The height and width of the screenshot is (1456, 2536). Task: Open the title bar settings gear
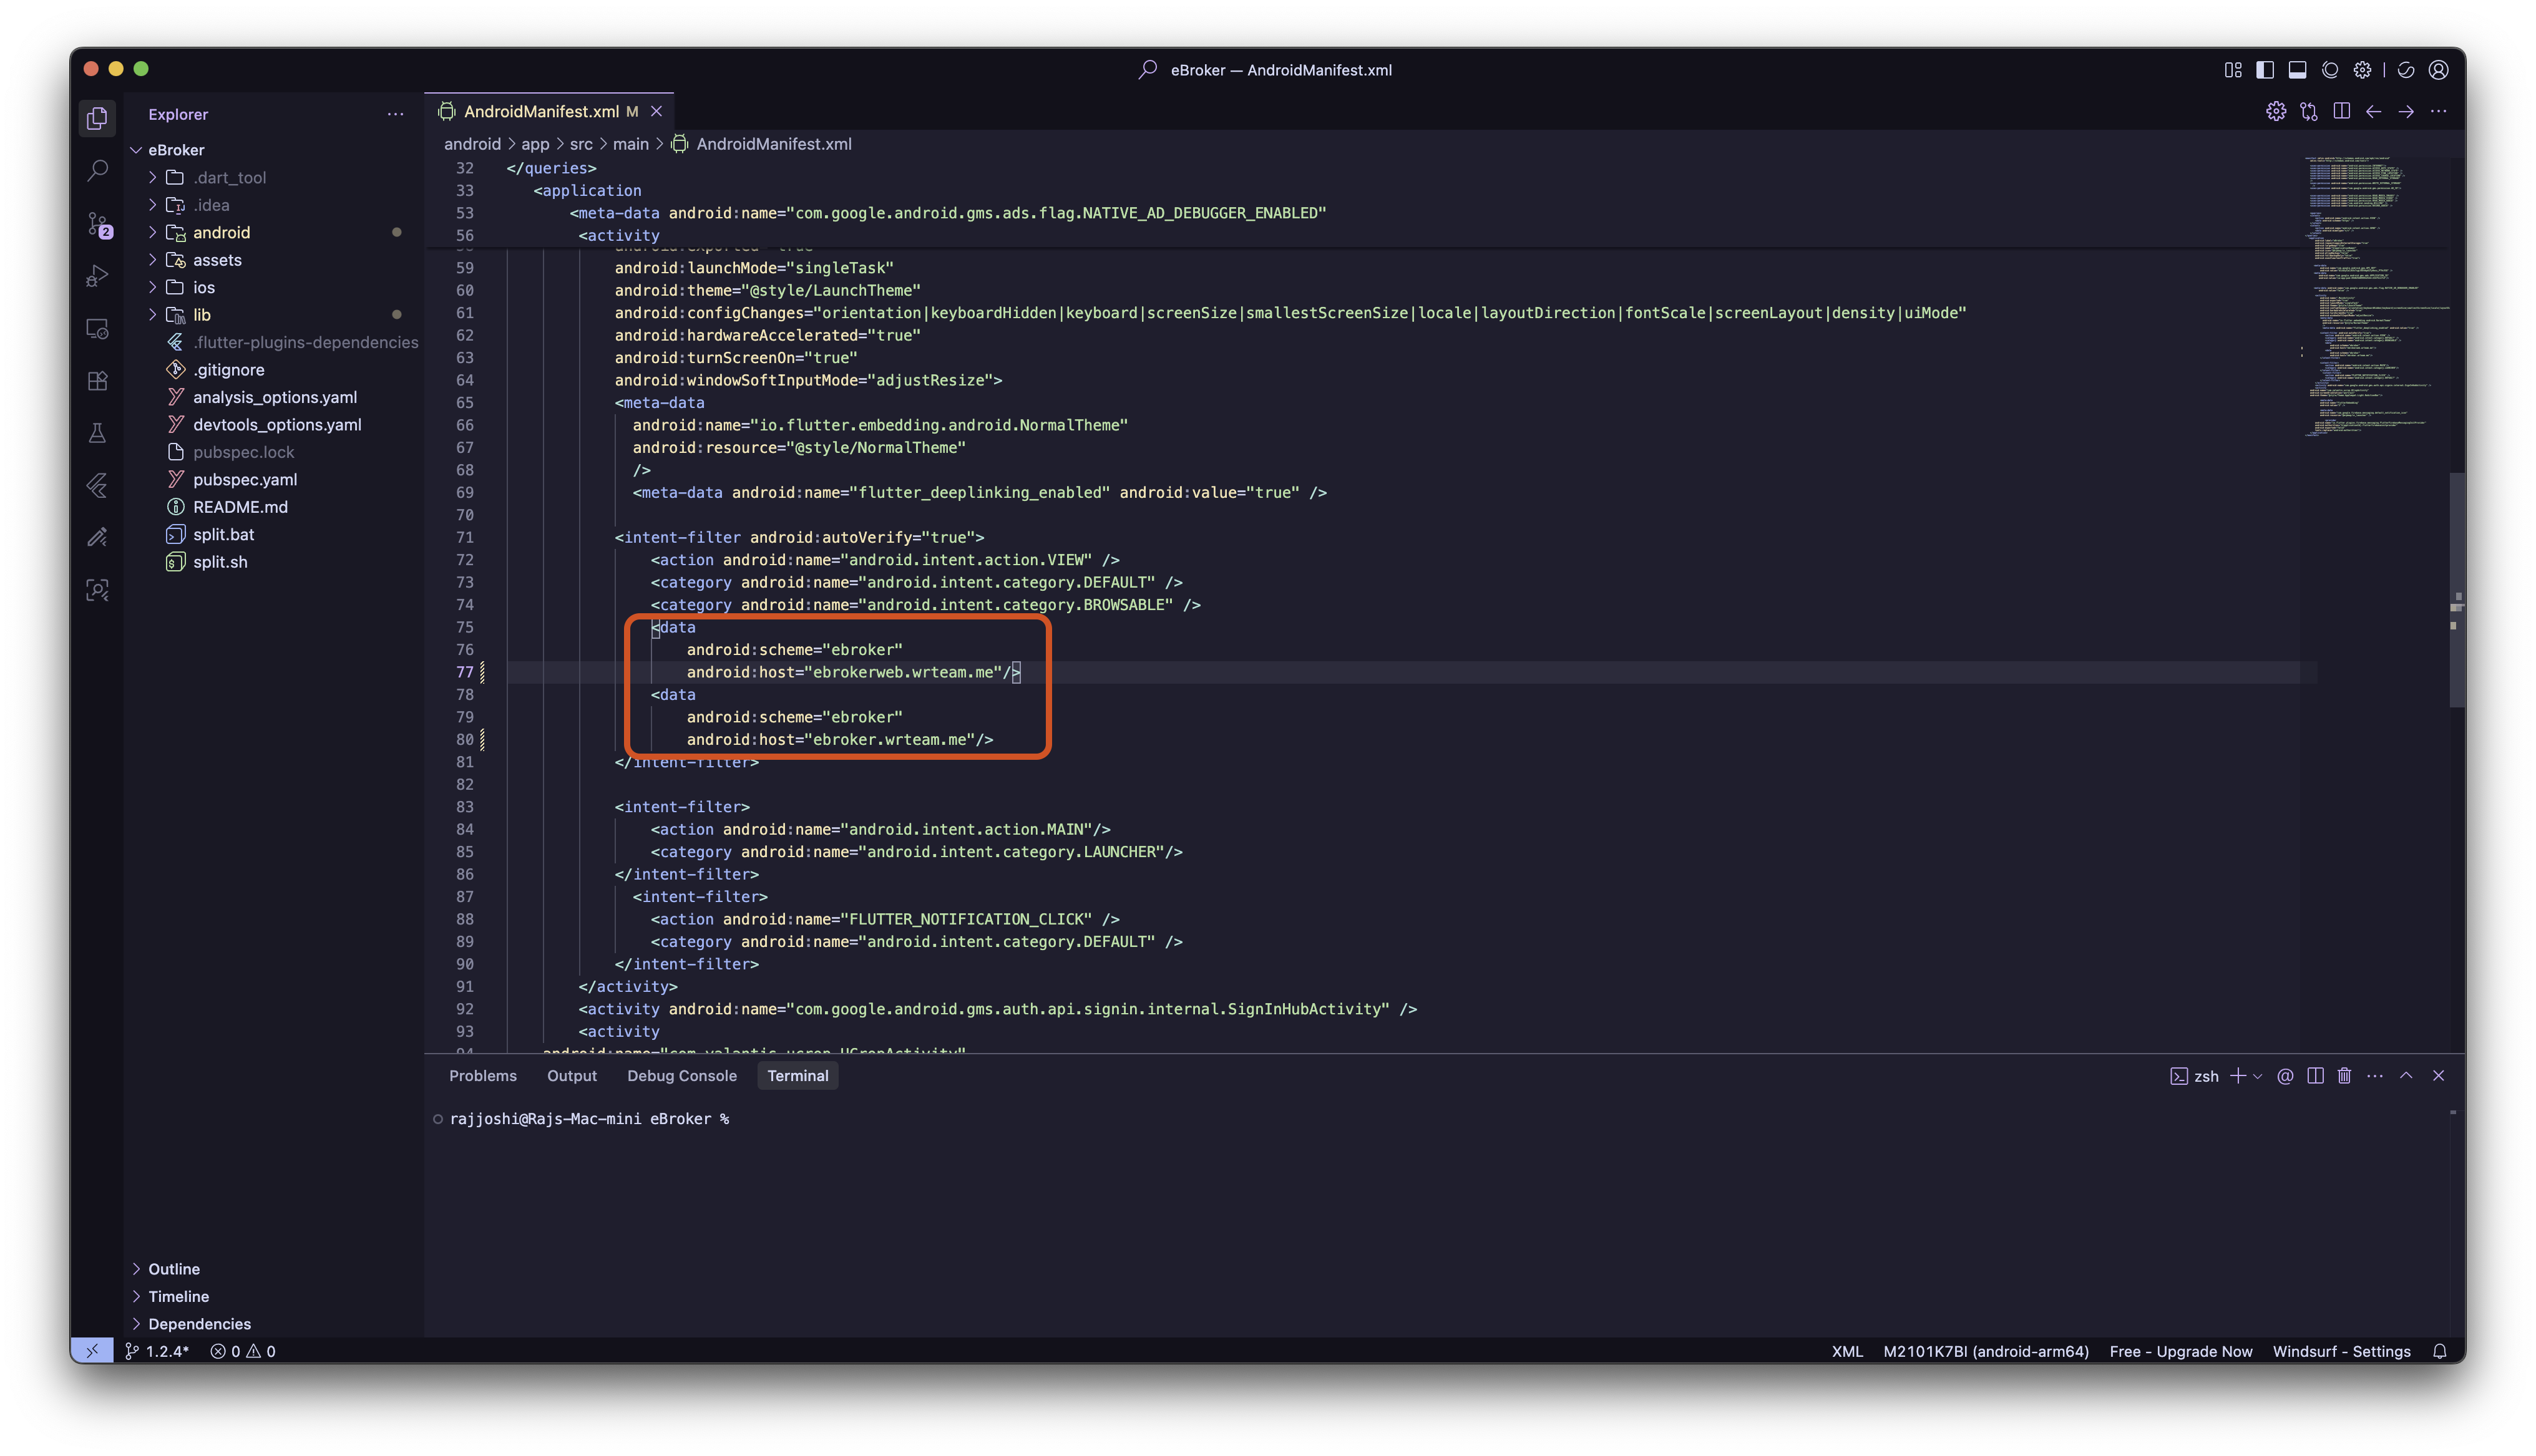2362,70
